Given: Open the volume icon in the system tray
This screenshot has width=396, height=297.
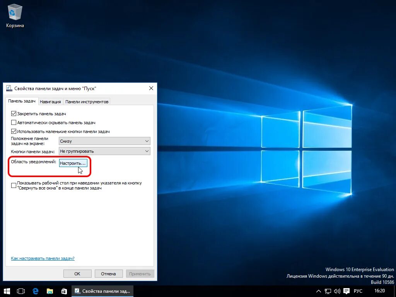Looking at the screenshot, I should (338, 291).
